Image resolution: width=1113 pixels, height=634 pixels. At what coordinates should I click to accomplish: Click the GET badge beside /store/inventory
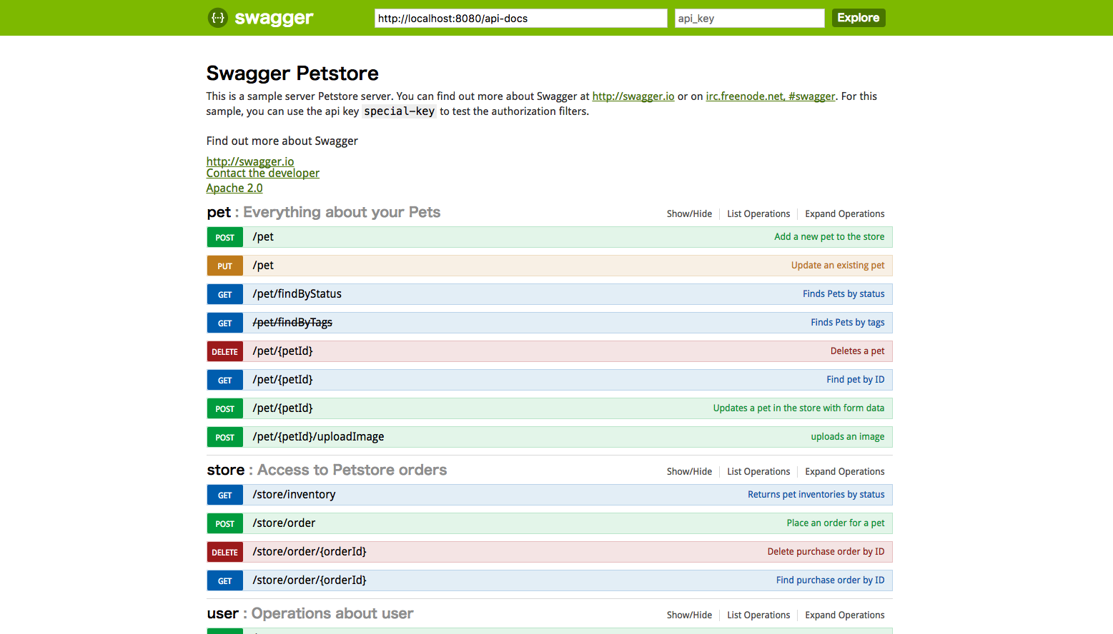click(x=225, y=495)
